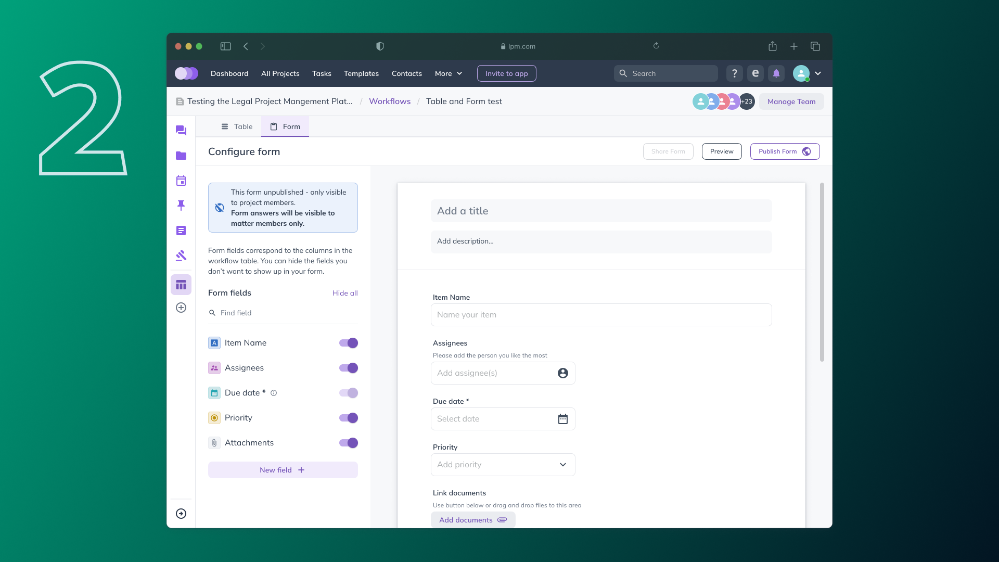This screenshot has width=999, height=562.
Task: Open the chat messages sidebar icon
Action: [x=181, y=131]
